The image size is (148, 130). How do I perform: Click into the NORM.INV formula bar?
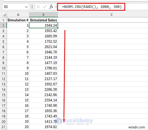pos(91,7)
